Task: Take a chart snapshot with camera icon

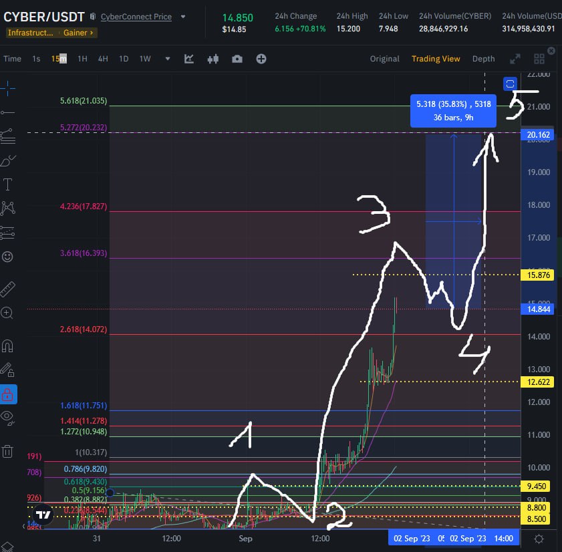Action: (x=237, y=59)
